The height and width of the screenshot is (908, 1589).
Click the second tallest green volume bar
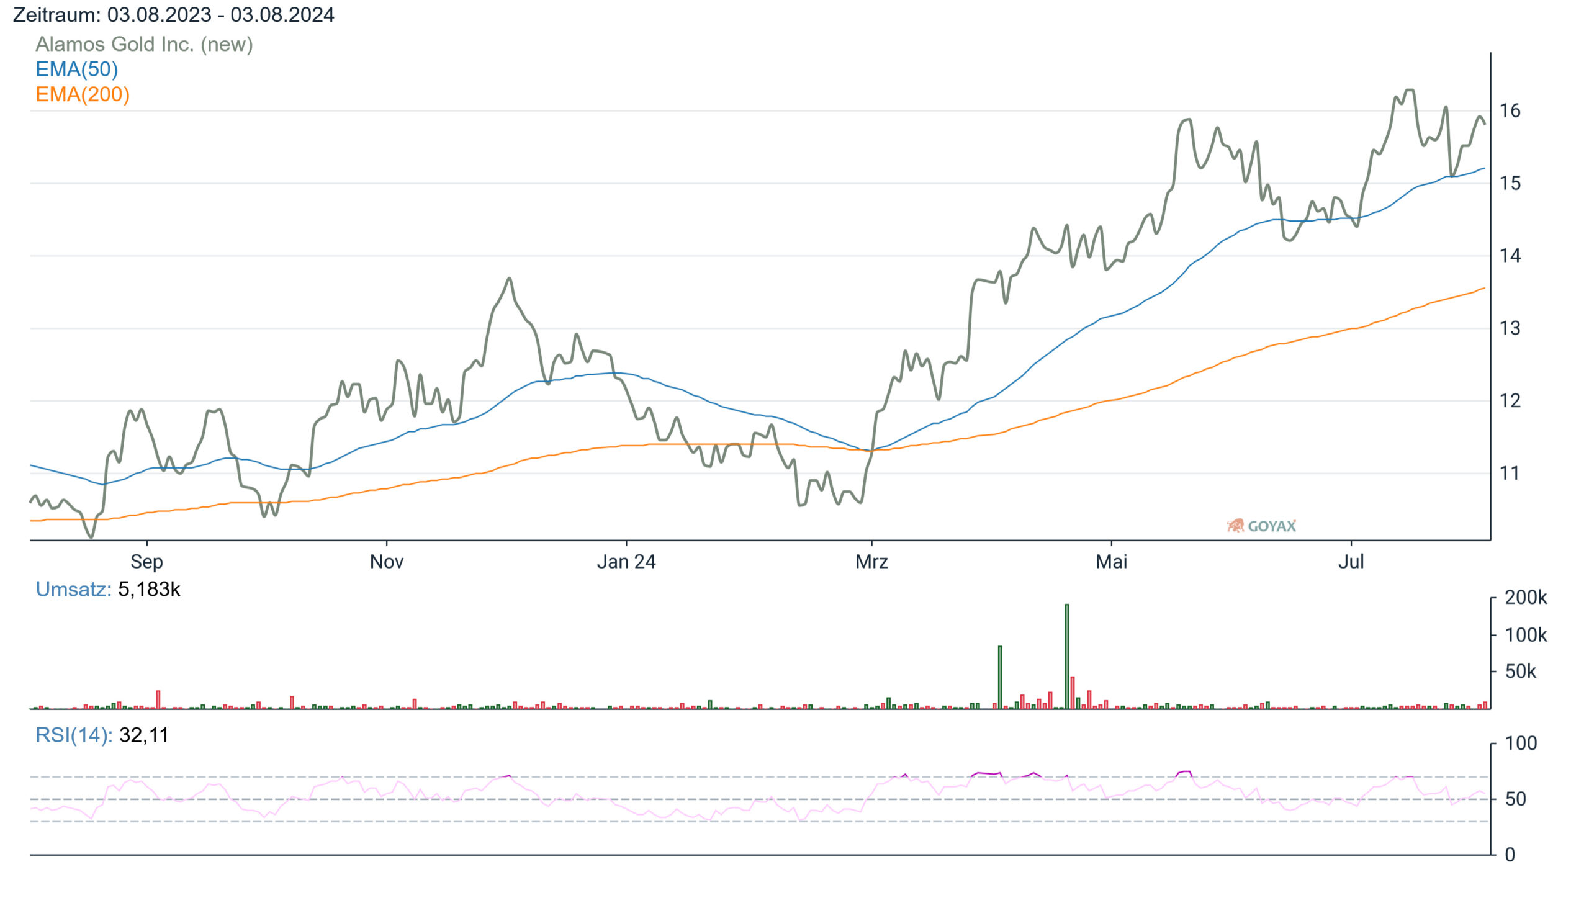[x=1001, y=678]
